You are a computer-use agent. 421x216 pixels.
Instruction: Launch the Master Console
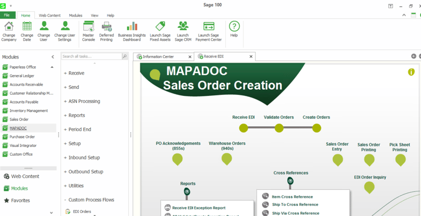point(88,31)
